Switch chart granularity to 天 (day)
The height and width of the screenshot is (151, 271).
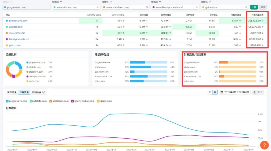coord(210,92)
